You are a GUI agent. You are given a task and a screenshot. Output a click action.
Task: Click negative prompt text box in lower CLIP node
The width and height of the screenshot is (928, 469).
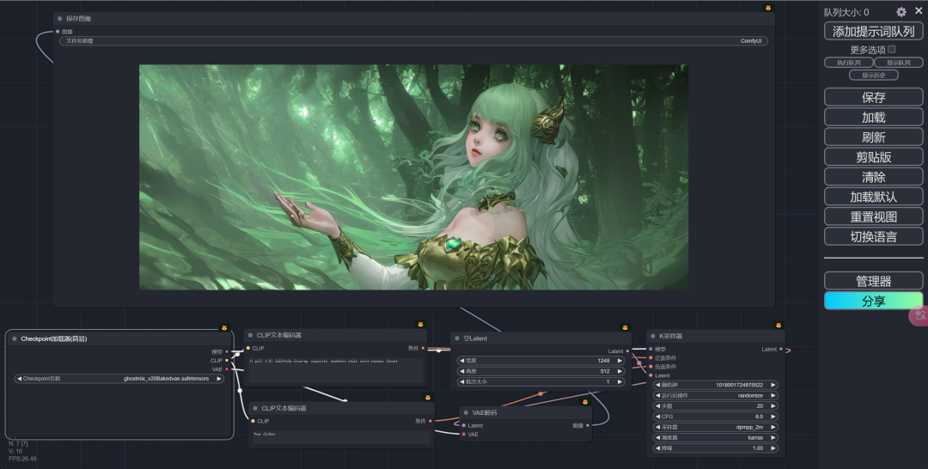pyautogui.click(x=341, y=437)
